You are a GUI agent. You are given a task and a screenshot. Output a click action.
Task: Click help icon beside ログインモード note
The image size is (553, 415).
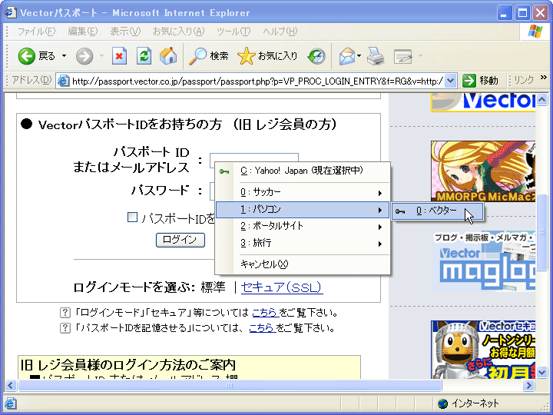[65, 312]
